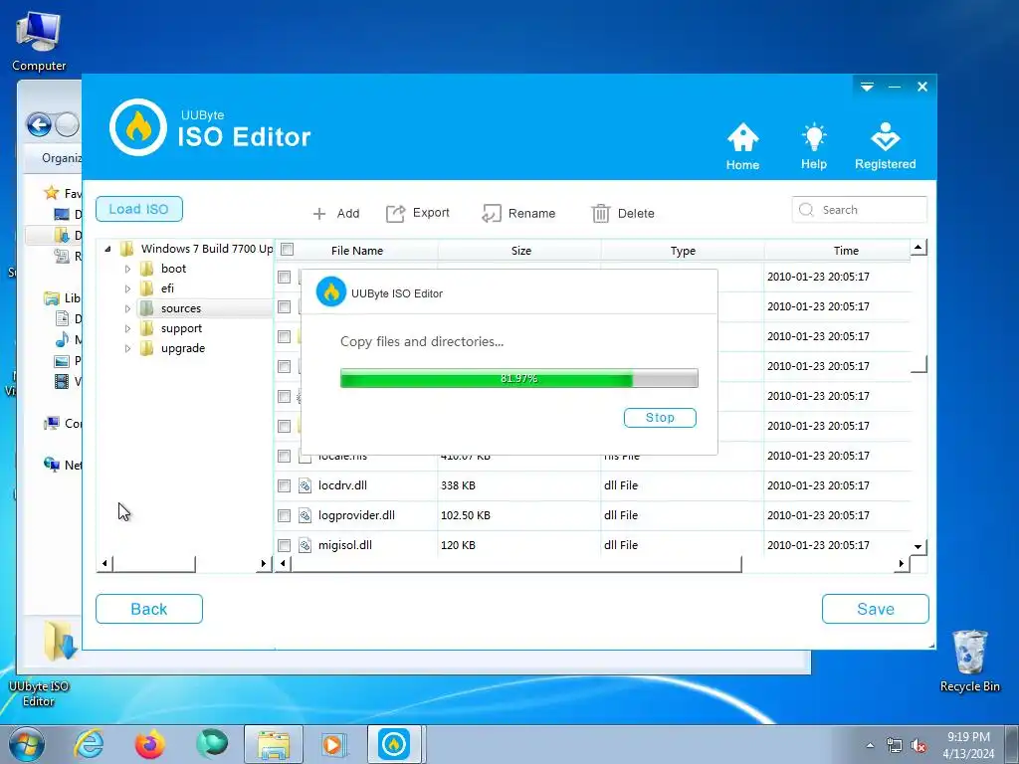Image resolution: width=1019 pixels, height=764 pixels.
Task: Open the Recycle Bin desktop icon
Action: pyautogui.click(x=969, y=661)
